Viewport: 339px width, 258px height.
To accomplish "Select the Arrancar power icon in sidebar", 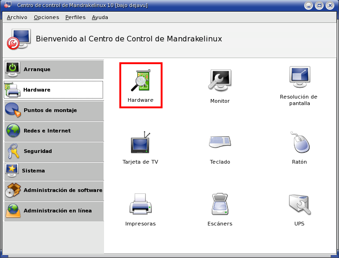I will point(13,69).
